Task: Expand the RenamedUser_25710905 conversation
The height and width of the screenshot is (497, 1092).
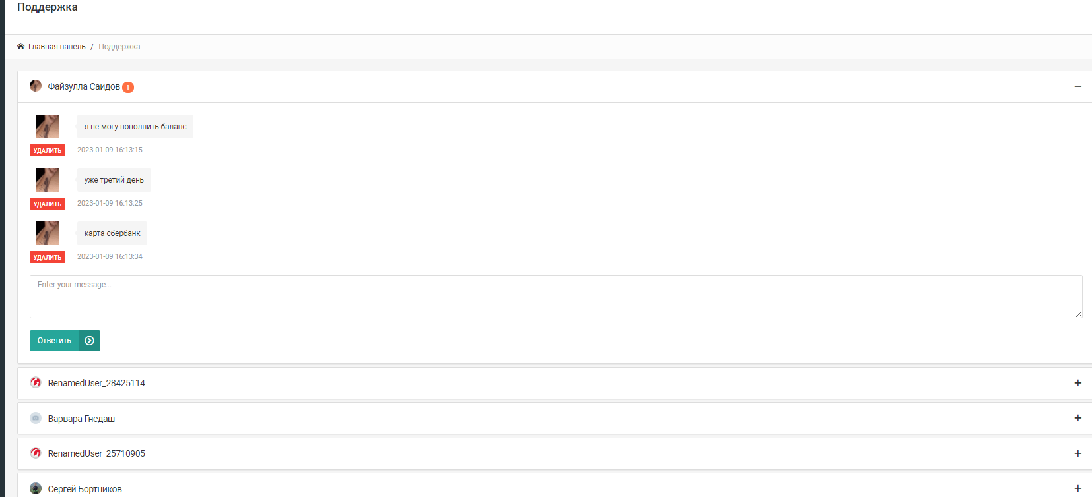Action: 1077,453
